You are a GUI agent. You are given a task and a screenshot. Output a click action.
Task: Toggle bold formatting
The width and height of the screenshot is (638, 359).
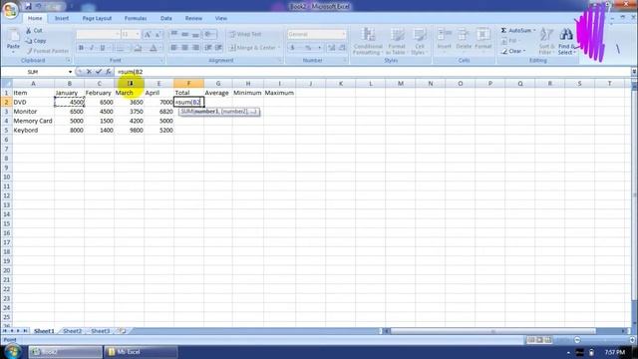coord(81,48)
